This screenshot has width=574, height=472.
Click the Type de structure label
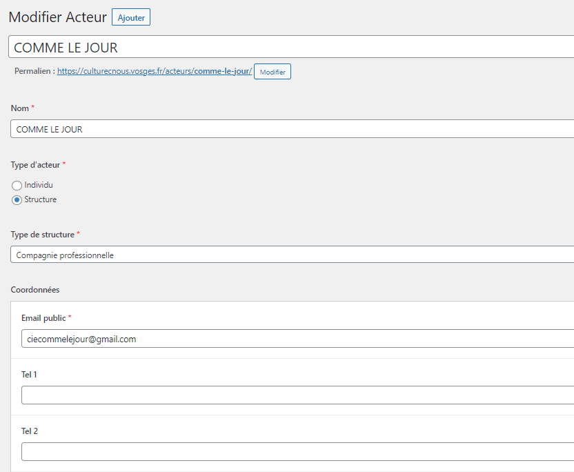(x=43, y=235)
